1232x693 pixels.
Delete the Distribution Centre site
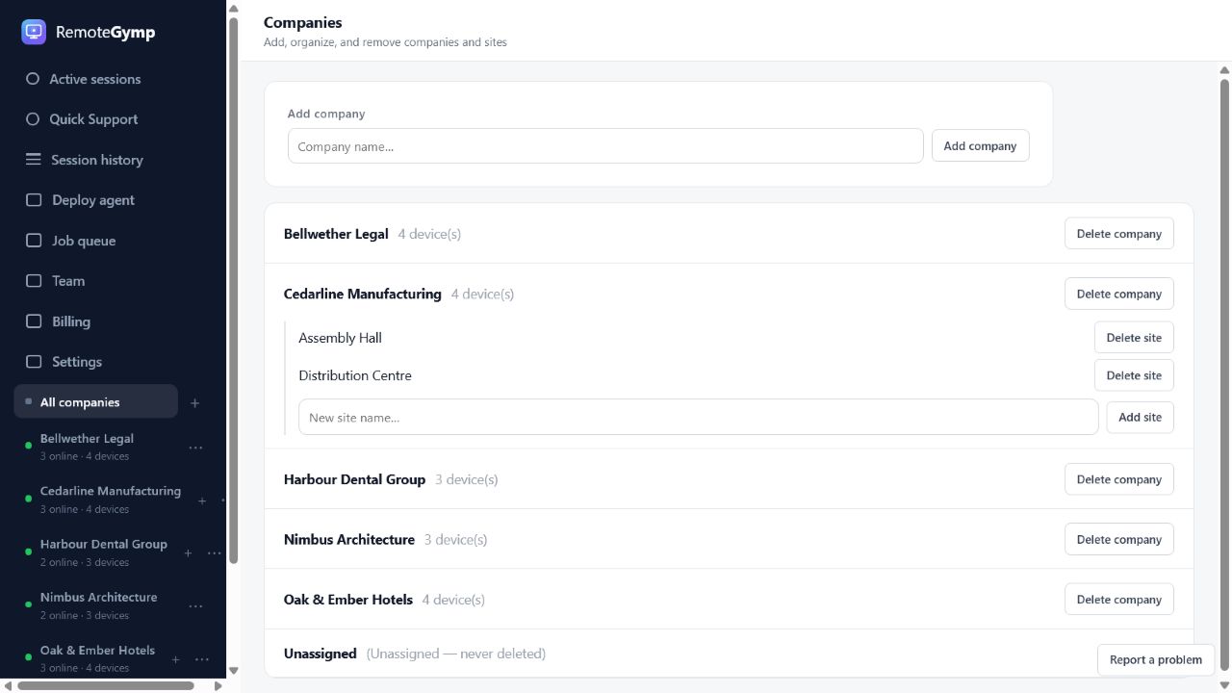coord(1134,375)
